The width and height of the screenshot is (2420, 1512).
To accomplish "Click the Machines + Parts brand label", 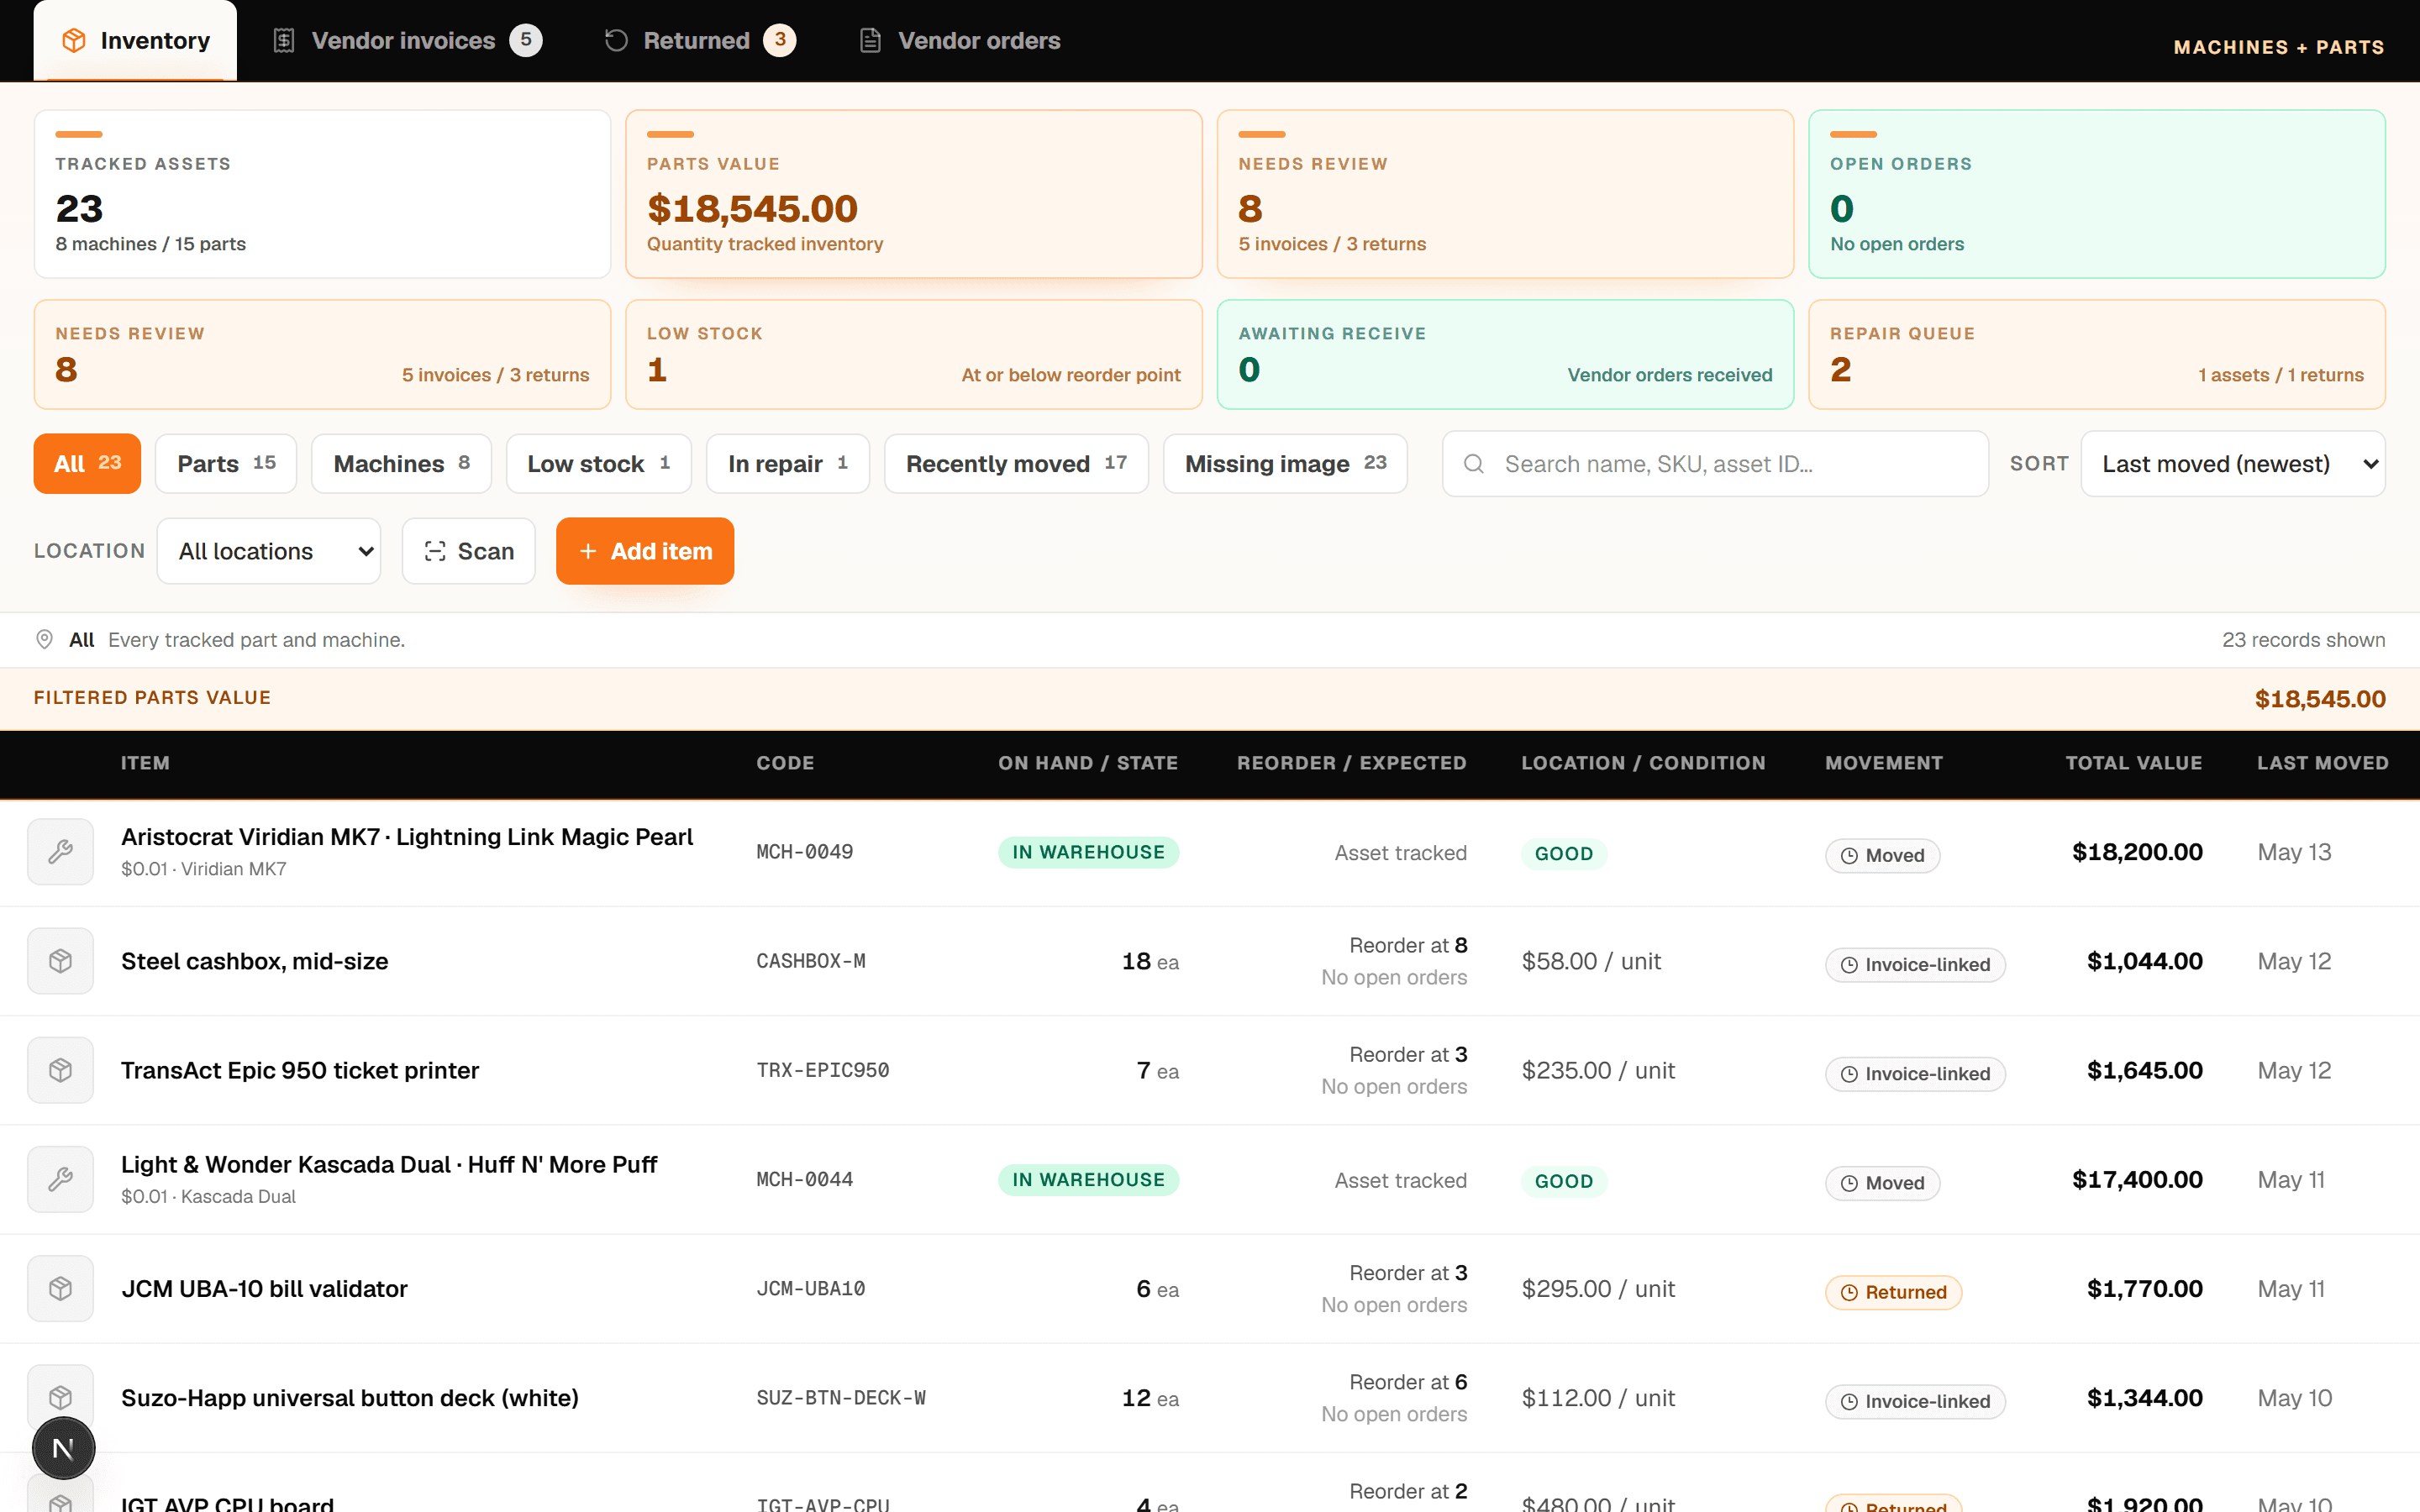I will 2279,47.
